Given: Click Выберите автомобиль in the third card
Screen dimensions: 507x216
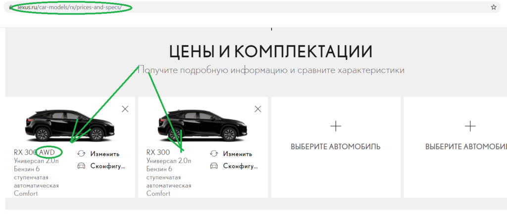Looking at the screenshot, I should (336, 147).
